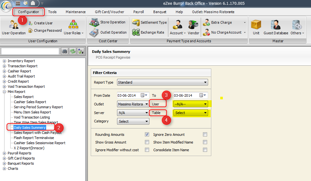
Task: Open the Gift Card/Voucher tab
Action: tap(109, 12)
